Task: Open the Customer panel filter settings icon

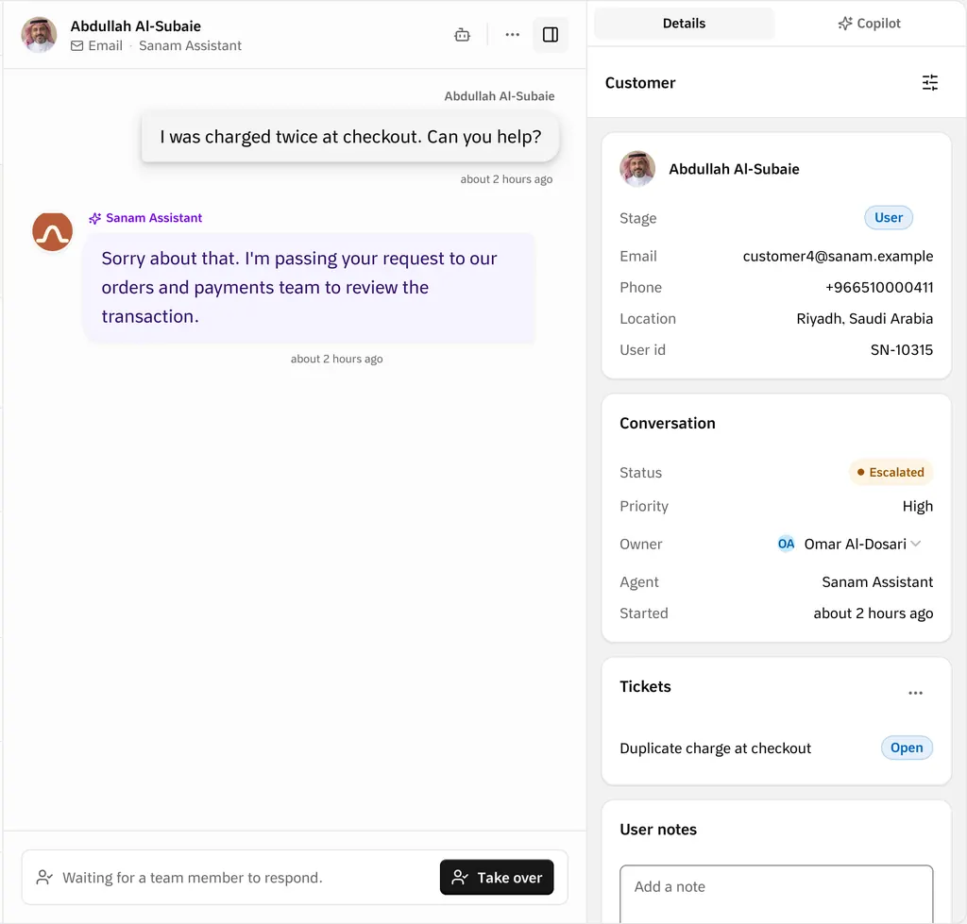Action: (x=929, y=82)
